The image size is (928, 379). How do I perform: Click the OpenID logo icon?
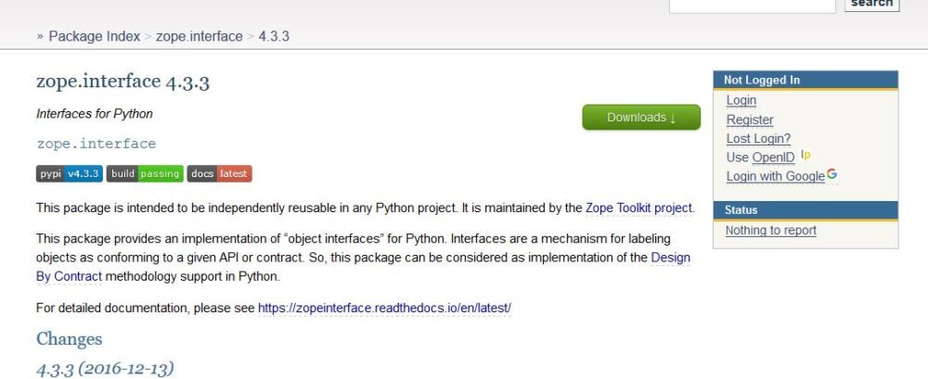(x=806, y=157)
